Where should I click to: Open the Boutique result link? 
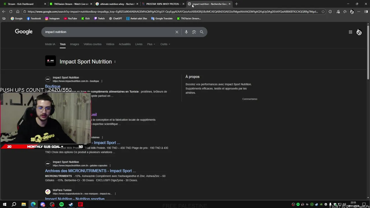point(53,86)
